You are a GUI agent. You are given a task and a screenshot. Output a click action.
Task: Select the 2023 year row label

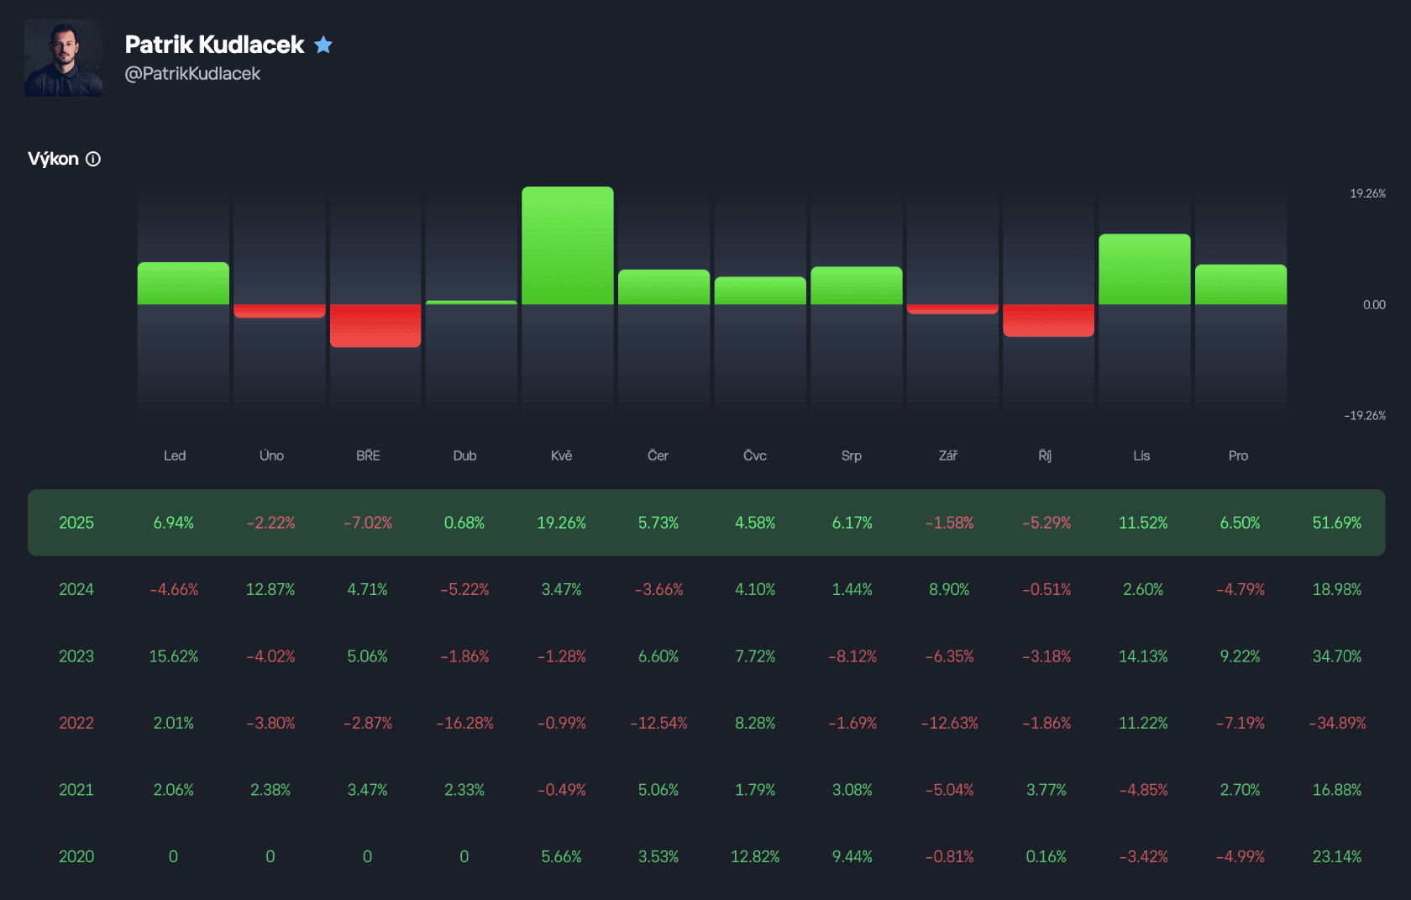(76, 656)
